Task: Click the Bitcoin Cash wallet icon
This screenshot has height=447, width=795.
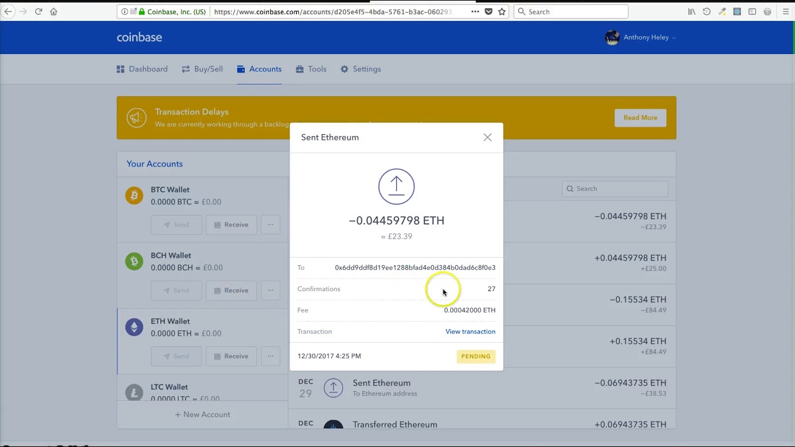Action: click(134, 261)
